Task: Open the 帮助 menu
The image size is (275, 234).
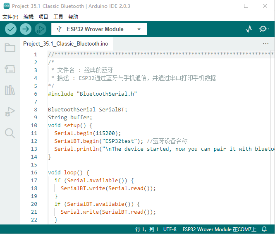Action: tap(73, 17)
